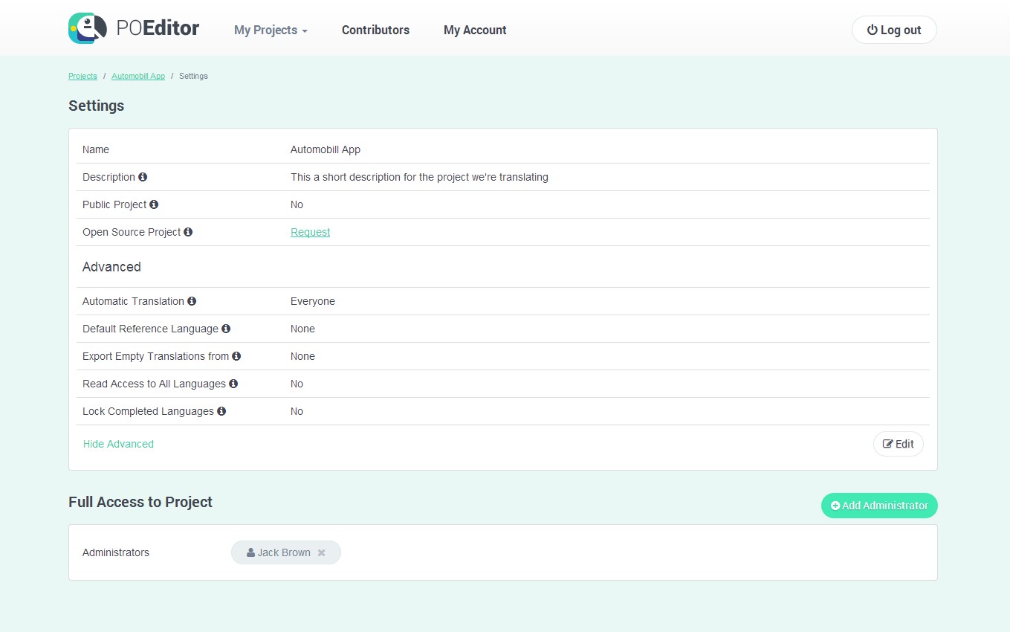Image resolution: width=1010 pixels, height=632 pixels.
Task: Click the Edit settings button
Action: point(898,444)
